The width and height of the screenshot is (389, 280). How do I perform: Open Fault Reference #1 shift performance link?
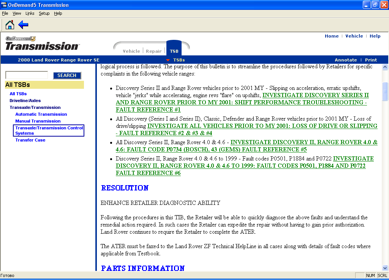241,102
